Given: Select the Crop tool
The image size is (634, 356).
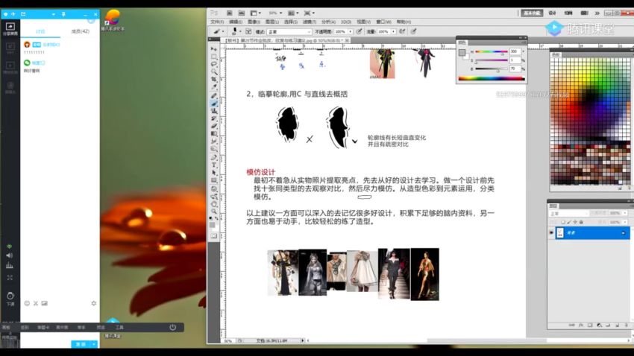Looking at the screenshot, I should (x=214, y=80).
